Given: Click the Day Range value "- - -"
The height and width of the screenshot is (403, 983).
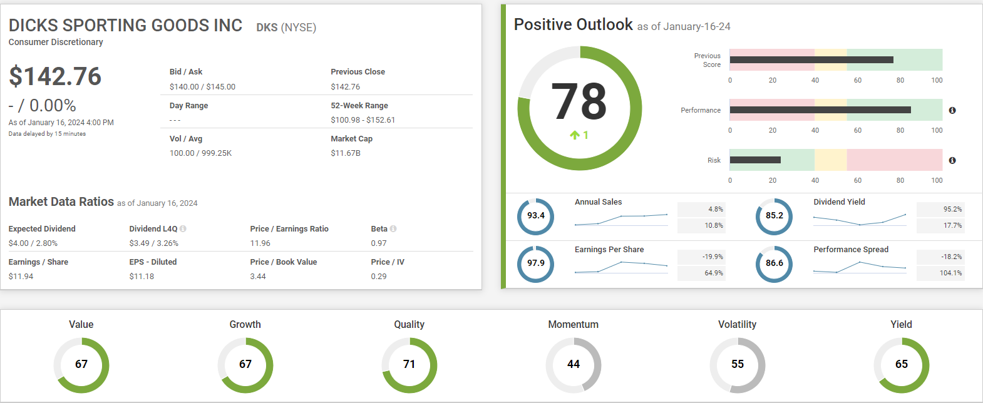Looking at the screenshot, I should (x=175, y=120).
